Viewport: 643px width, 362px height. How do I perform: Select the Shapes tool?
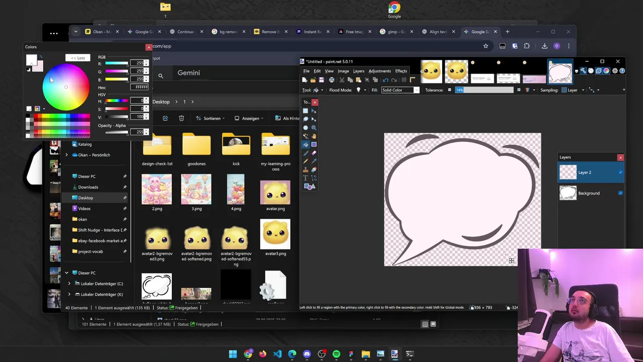[x=310, y=186]
